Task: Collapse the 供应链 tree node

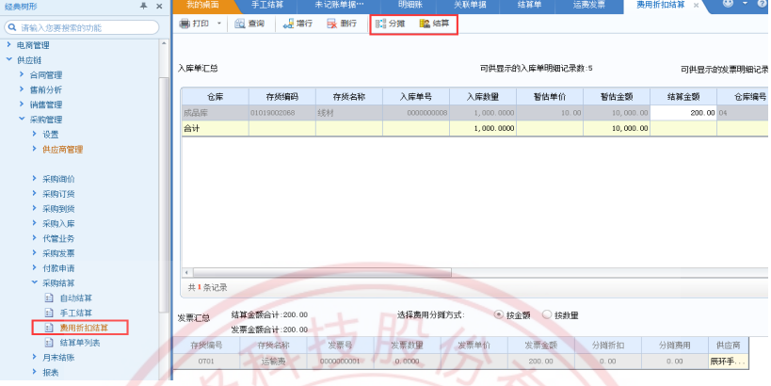Action: (x=8, y=59)
